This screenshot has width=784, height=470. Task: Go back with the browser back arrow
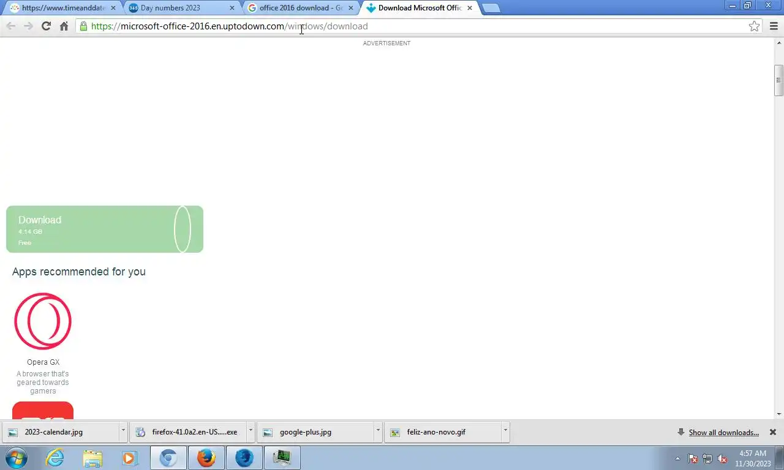[11, 26]
